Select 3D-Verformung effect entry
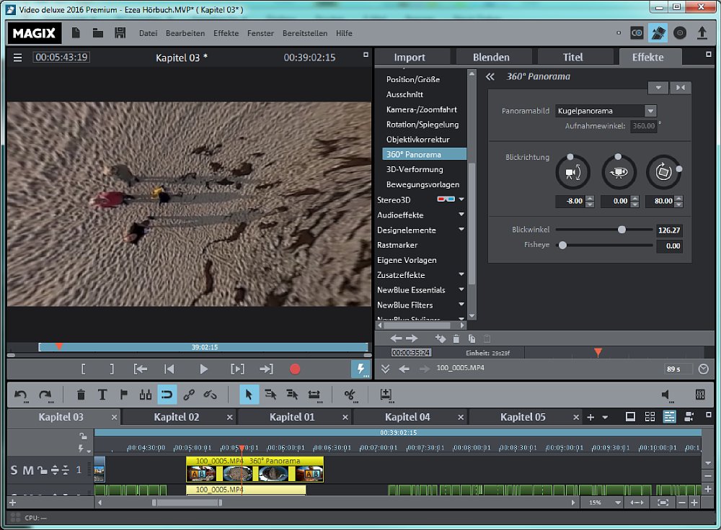 tap(414, 169)
